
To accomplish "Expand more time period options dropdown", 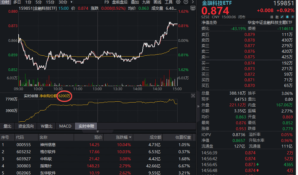I will pos(71,2).
